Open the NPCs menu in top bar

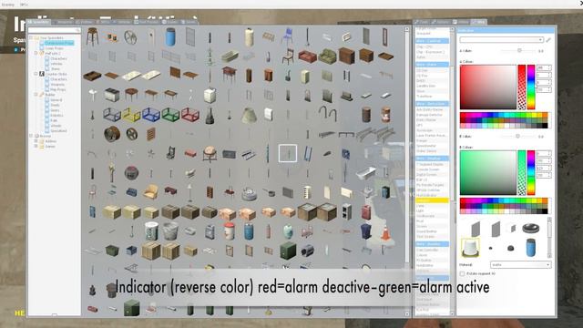(24, 5)
